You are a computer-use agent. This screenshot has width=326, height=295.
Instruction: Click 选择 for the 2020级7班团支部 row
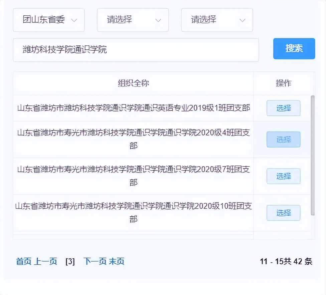tap(283, 176)
